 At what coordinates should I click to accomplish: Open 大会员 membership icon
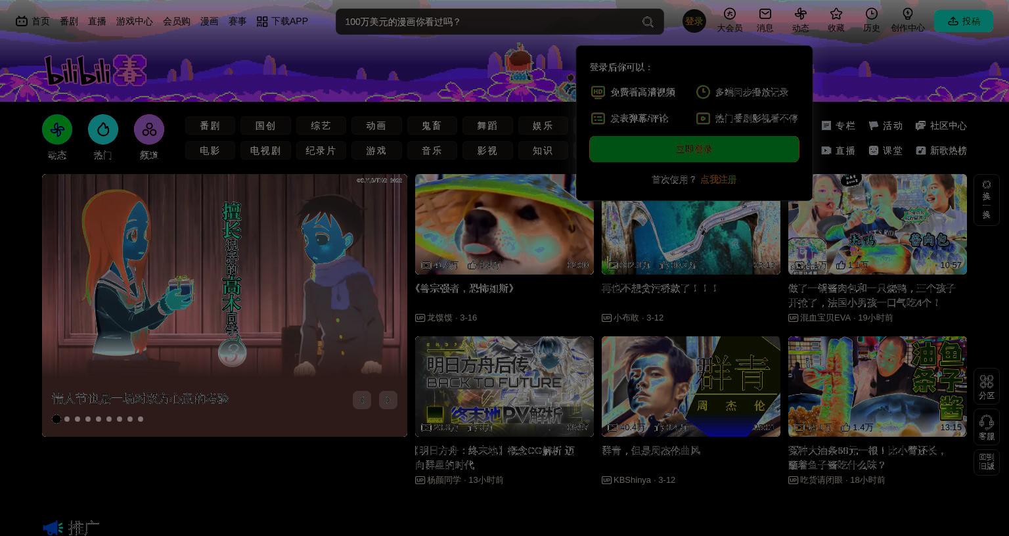click(730, 14)
